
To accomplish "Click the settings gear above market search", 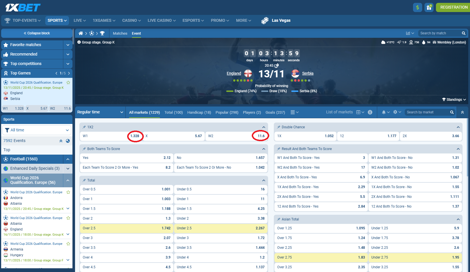I will [x=396, y=112].
